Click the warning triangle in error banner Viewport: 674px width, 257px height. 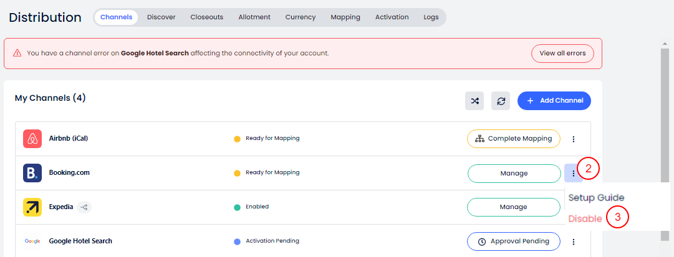(16, 54)
